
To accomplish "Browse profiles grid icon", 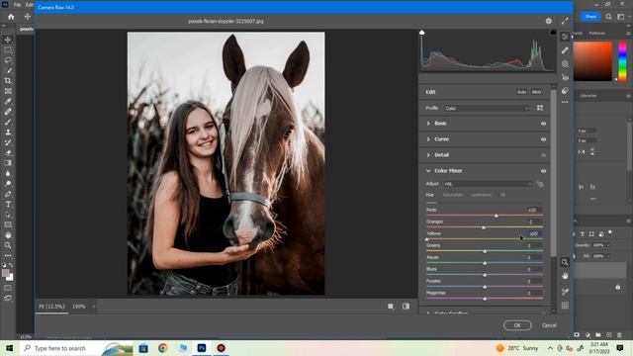I will pyautogui.click(x=540, y=108).
